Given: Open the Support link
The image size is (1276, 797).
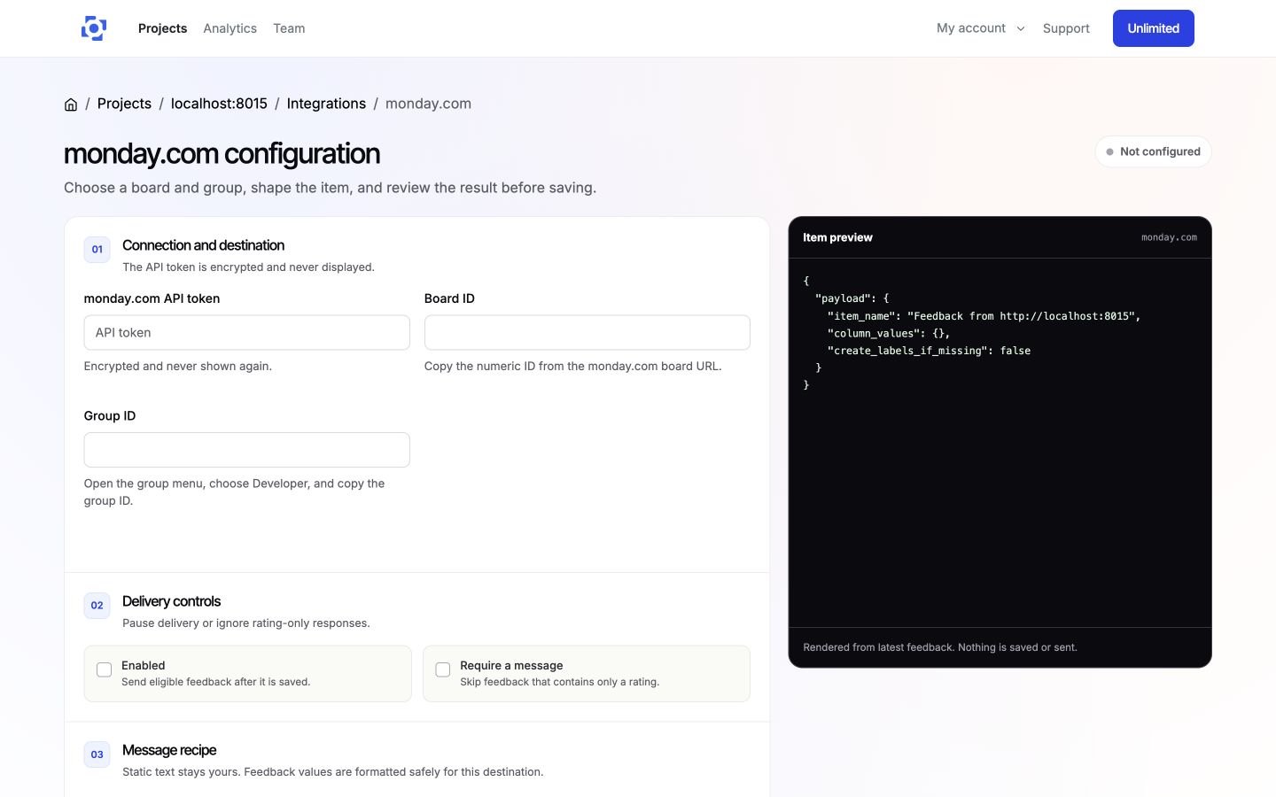Looking at the screenshot, I should 1066,28.
